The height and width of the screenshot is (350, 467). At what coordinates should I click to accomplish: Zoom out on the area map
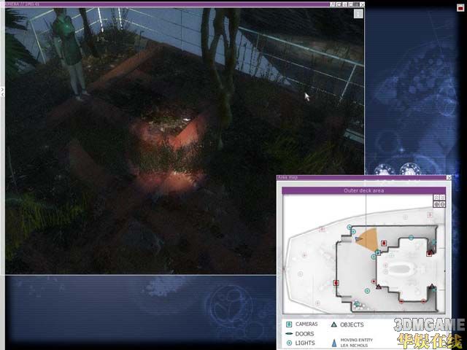click(x=442, y=204)
